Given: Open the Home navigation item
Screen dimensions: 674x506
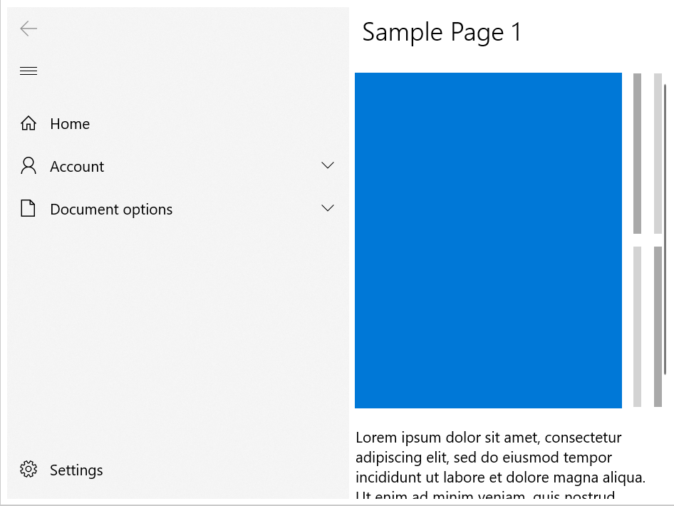Looking at the screenshot, I should coord(178,124).
